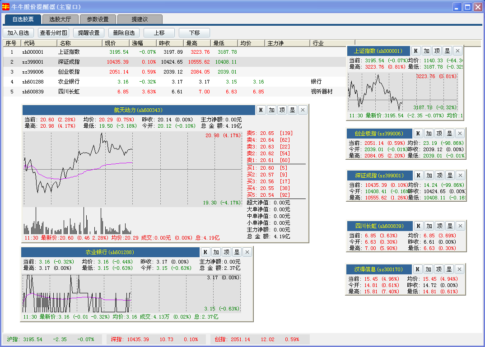Open 提醒设置 settings button
The image size is (485, 347).
(89, 33)
